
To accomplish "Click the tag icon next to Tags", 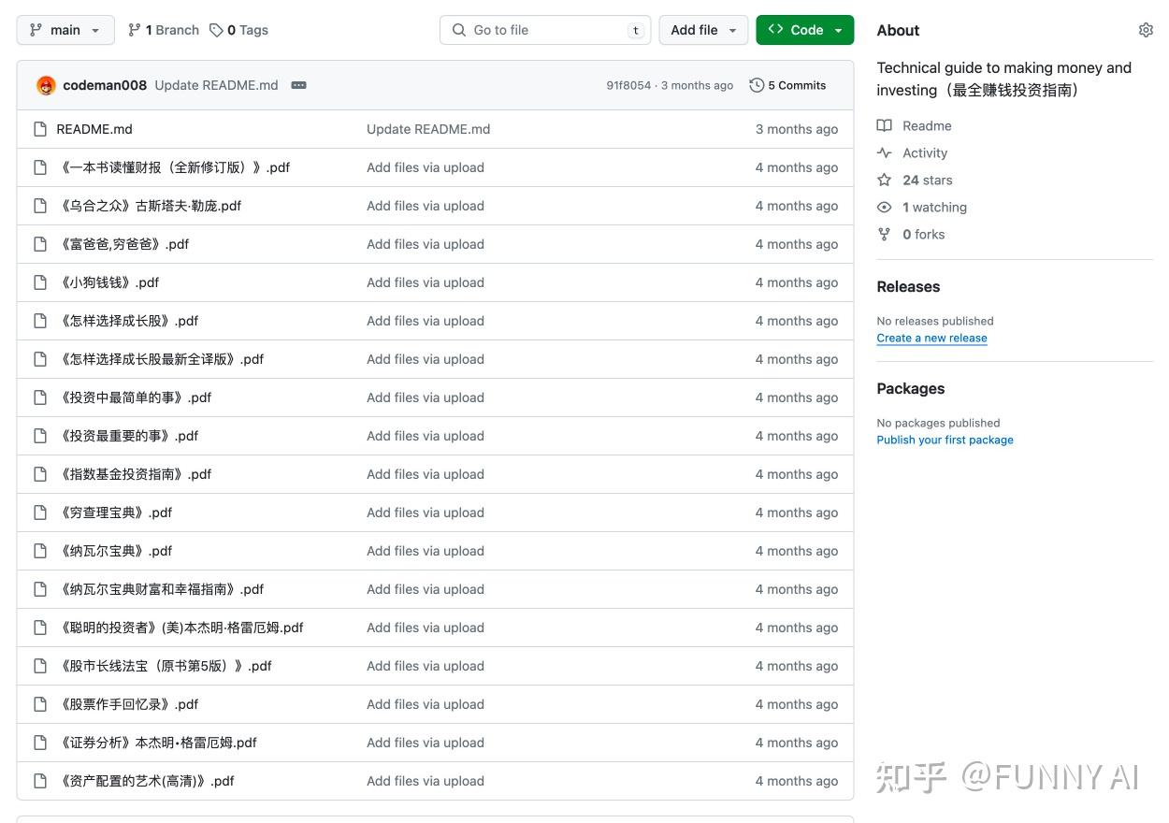I will pyautogui.click(x=216, y=30).
